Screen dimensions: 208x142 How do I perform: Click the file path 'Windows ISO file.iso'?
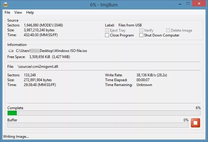click(x=52, y=51)
